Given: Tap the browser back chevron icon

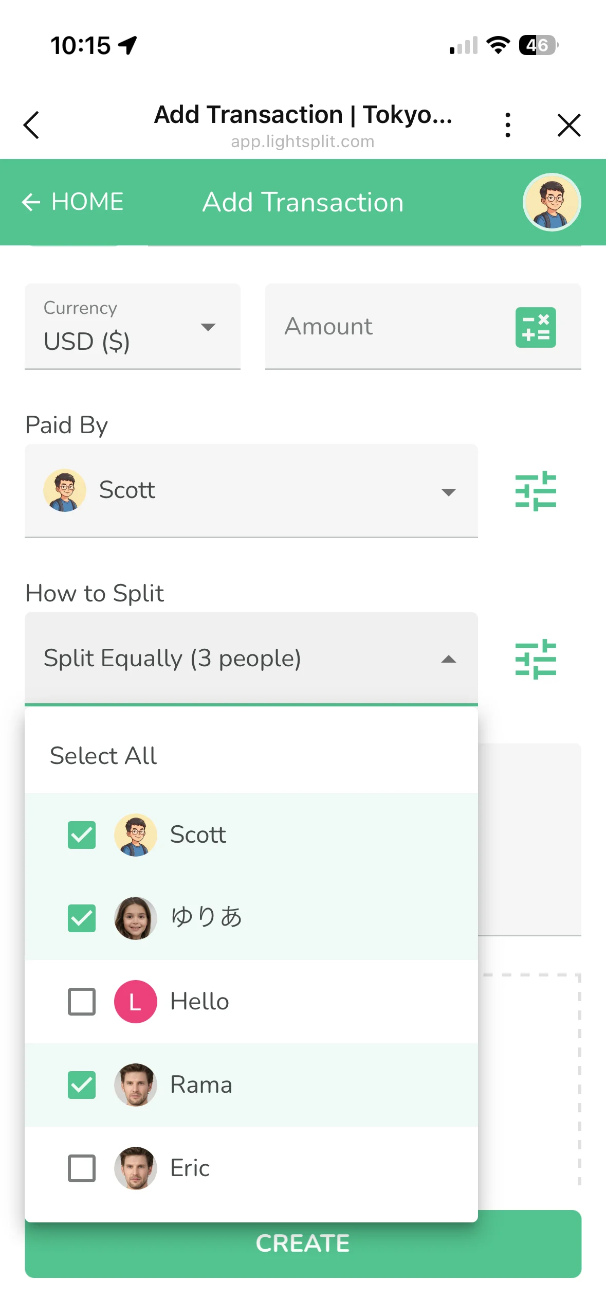Looking at the screenshot, I should point(32,125).
